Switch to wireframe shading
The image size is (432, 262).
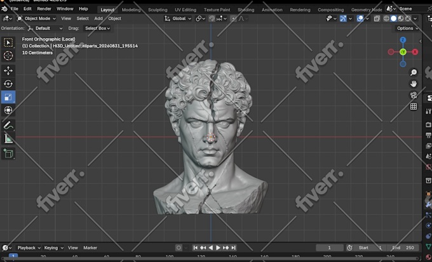click(386, 18)
